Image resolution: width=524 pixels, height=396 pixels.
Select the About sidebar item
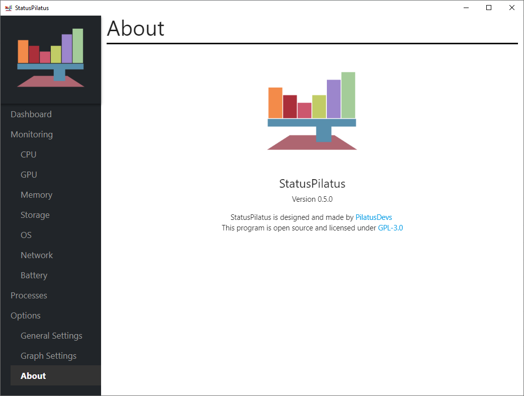click(x=55, y=375)
